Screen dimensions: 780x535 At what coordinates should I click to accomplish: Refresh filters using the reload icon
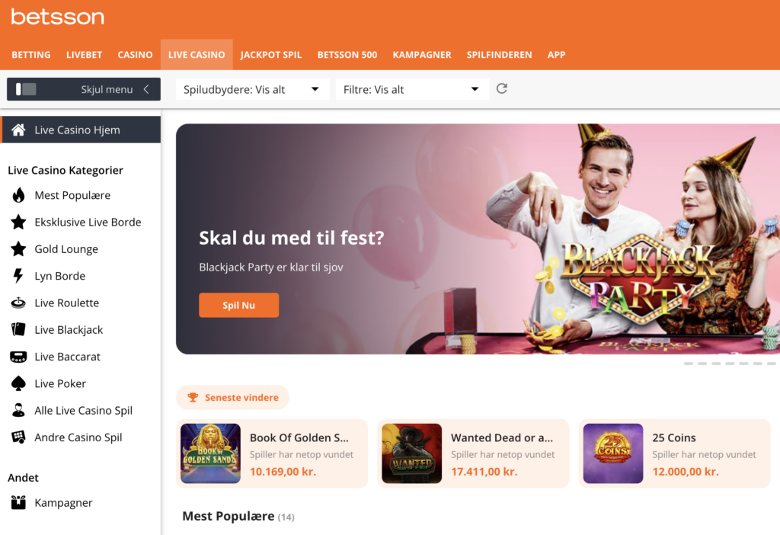tap(502, 88)
